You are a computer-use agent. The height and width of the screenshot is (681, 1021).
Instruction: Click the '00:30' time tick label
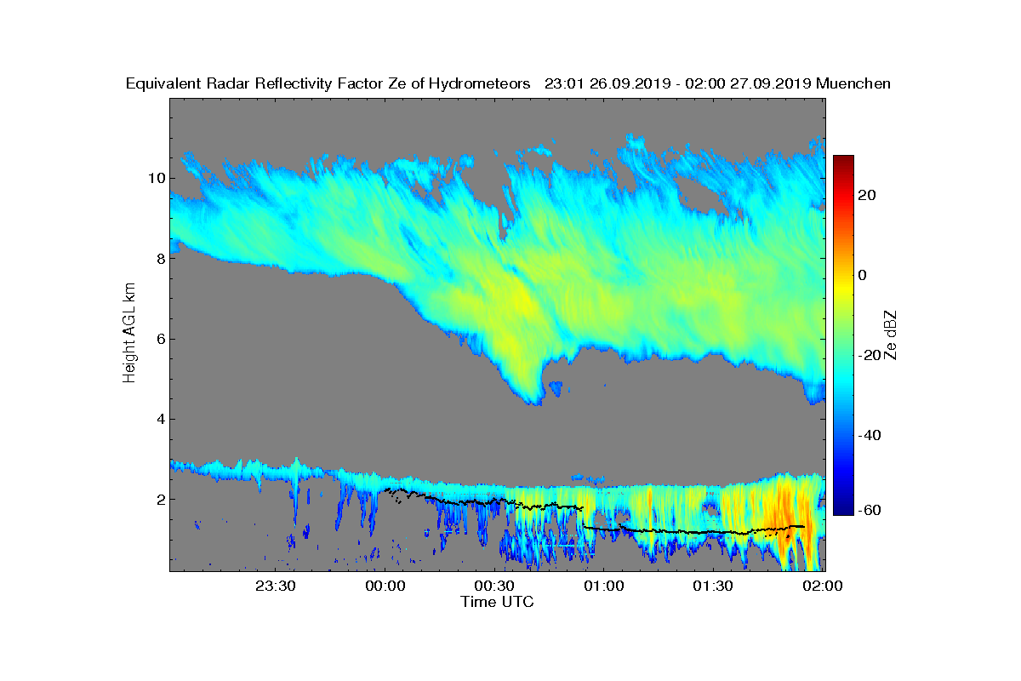(x=494, y=586)
